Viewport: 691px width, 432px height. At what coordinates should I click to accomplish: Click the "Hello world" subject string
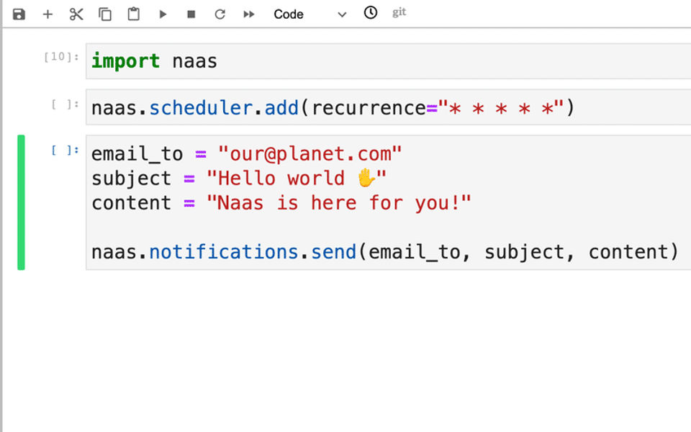[296, 179]
